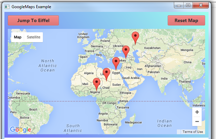216x139 pixels.
Task: Click the Peru label
Action: [x=13, y=112]
